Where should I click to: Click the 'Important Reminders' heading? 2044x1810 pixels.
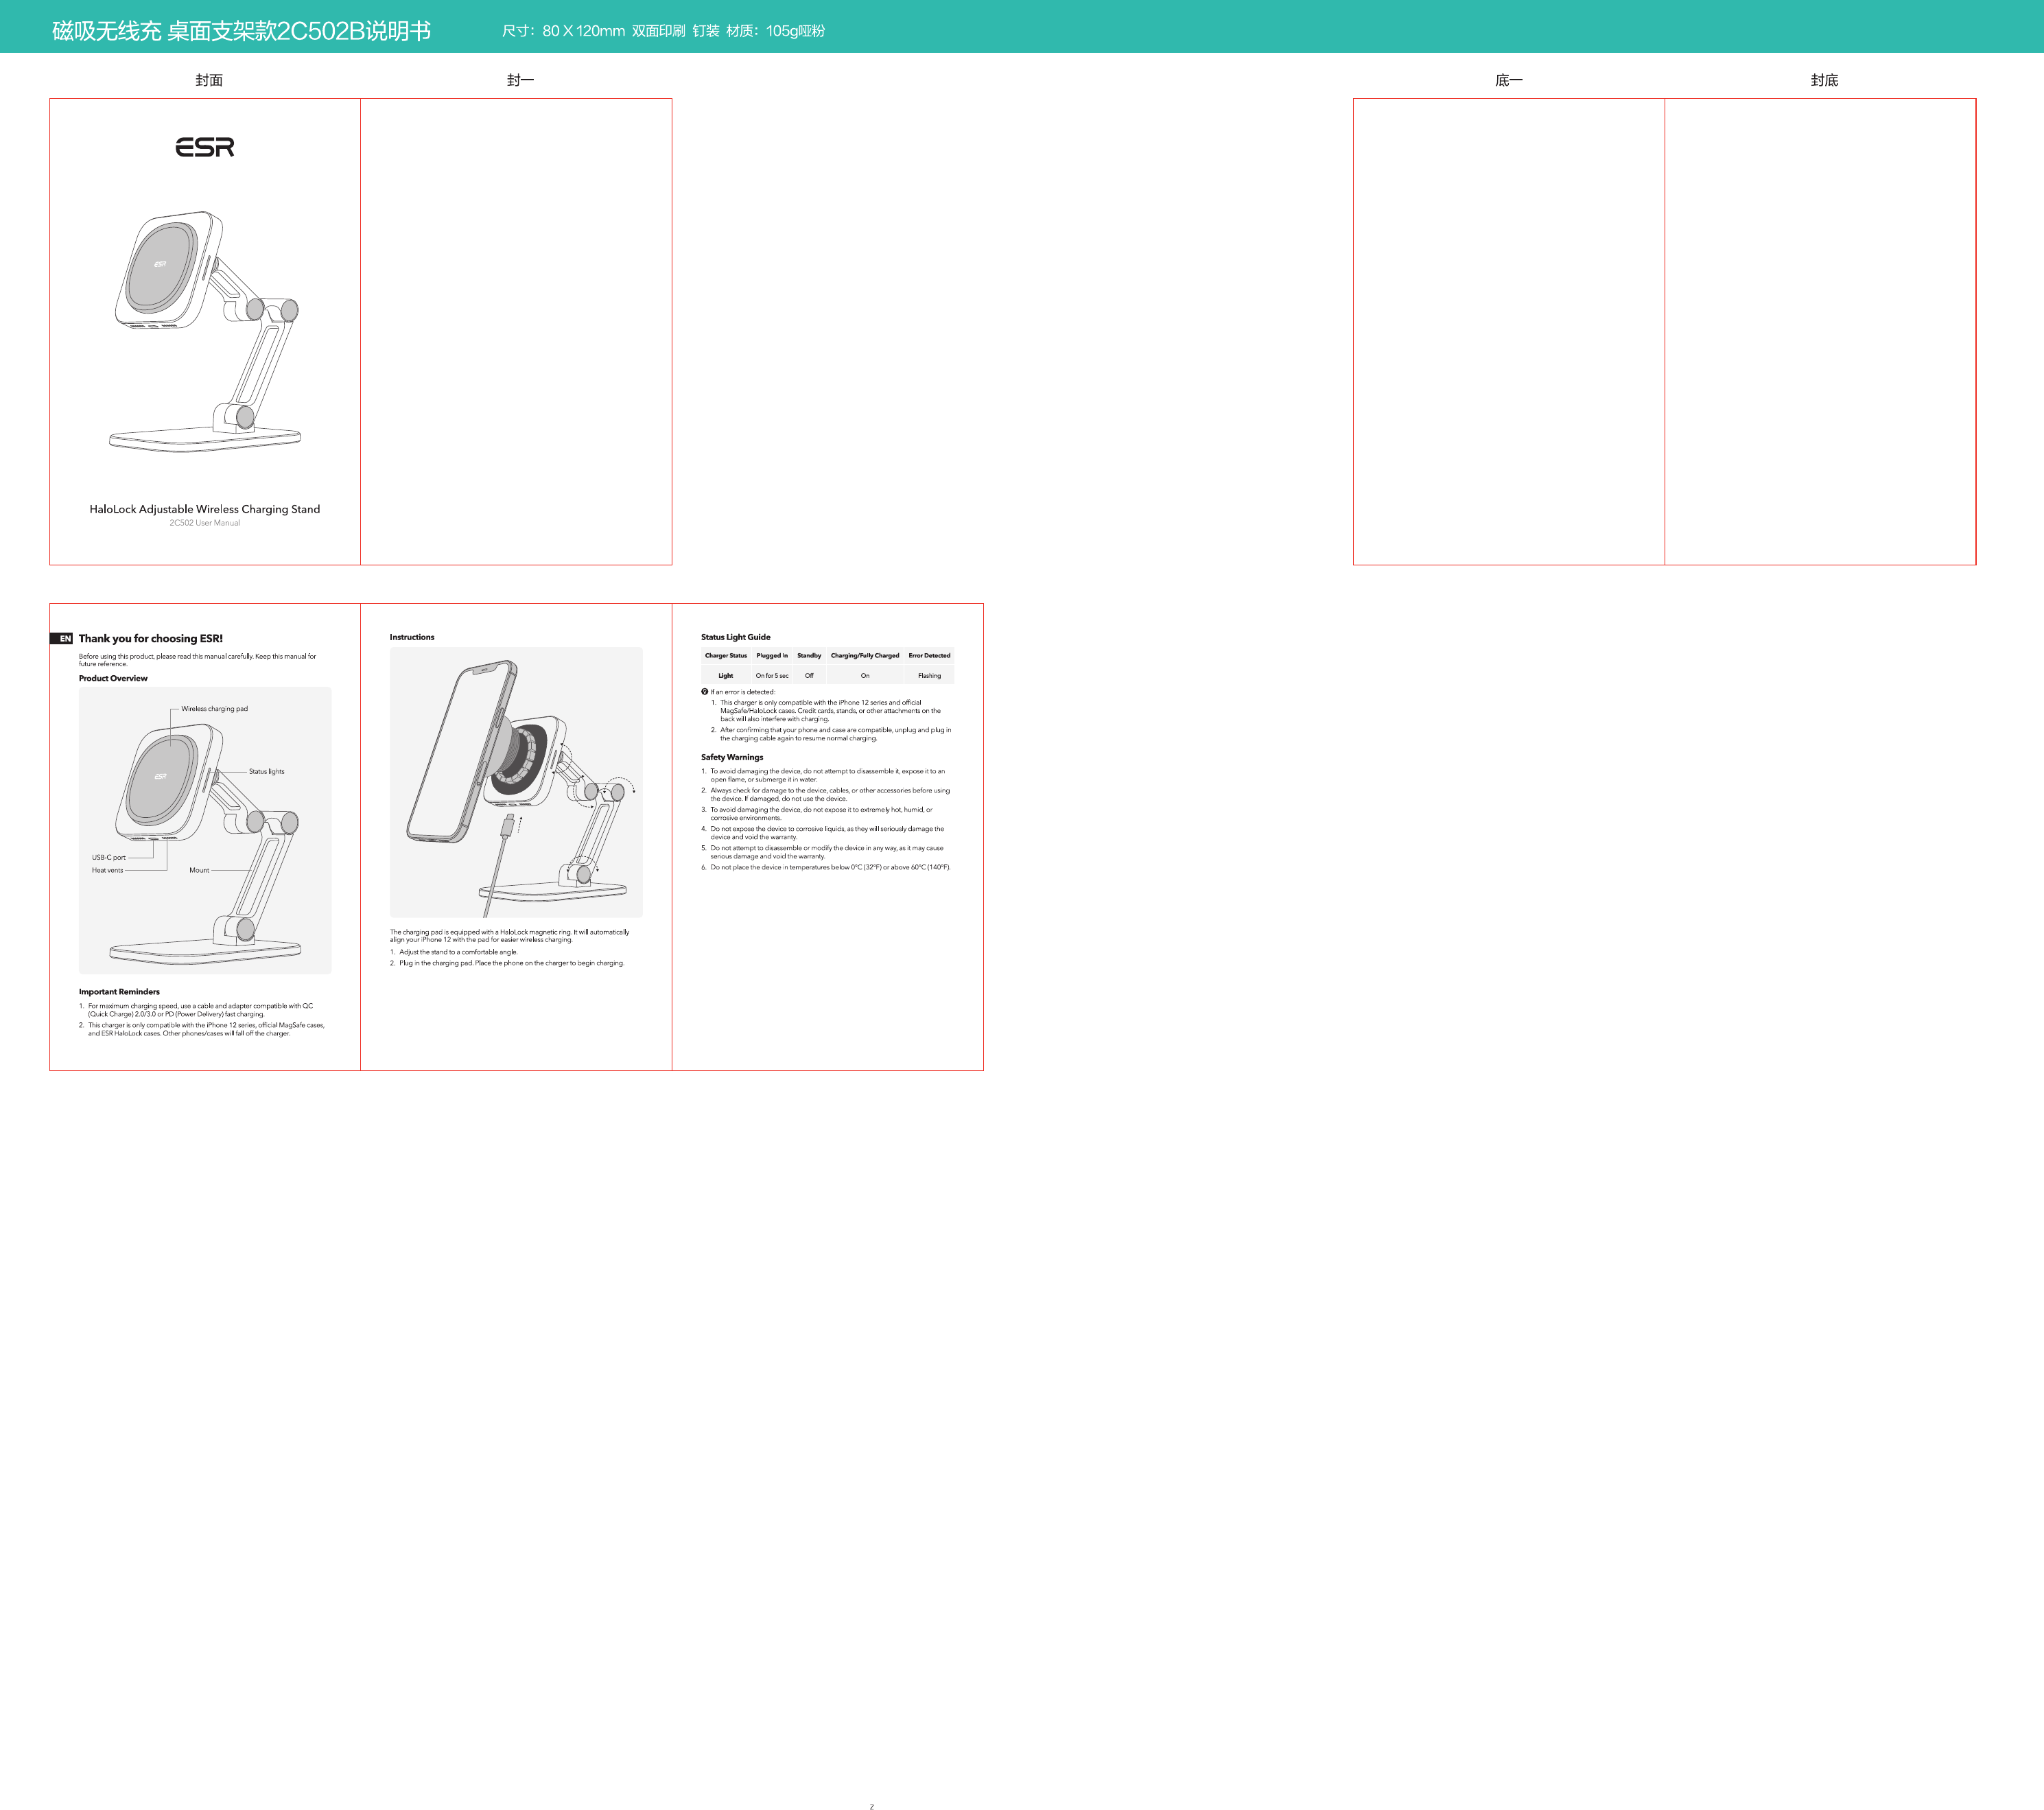pyautogui.click(x=119, y=992)
